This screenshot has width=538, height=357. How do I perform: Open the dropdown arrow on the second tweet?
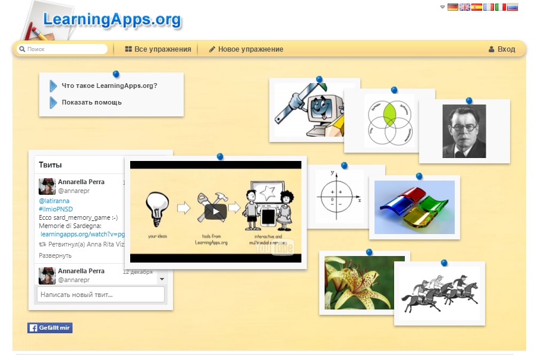click(162, 277)
